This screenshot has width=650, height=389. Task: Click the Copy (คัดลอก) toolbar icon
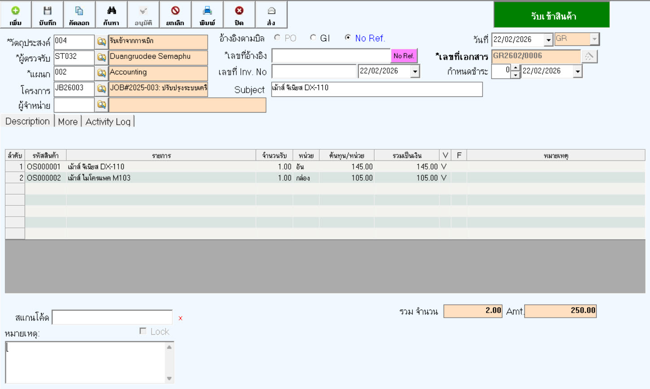[79, 15]
